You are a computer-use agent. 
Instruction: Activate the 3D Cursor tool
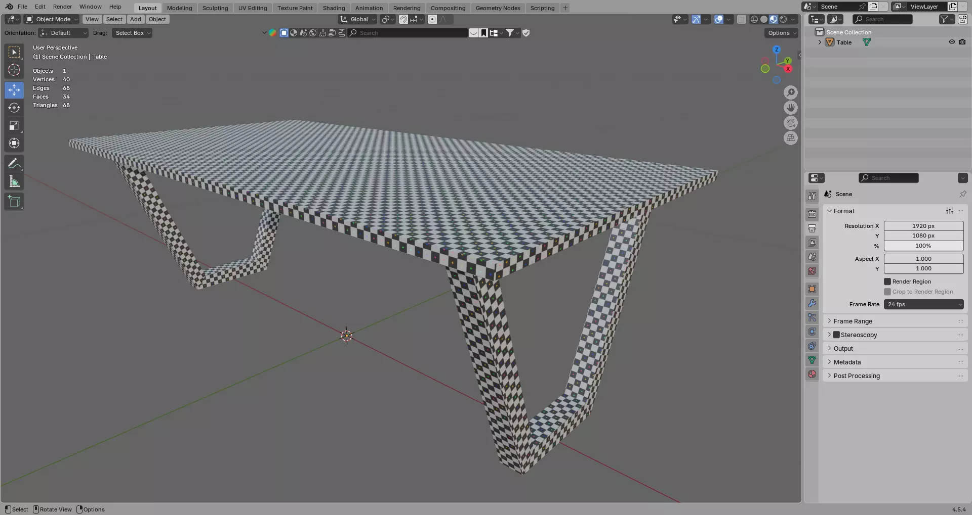(x=14, y=70)
